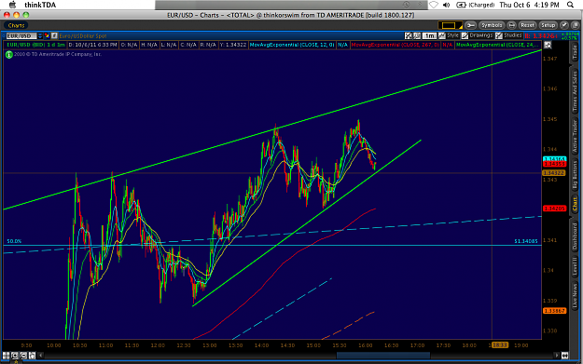Click the volume icon in menu bar

[447, 5]
